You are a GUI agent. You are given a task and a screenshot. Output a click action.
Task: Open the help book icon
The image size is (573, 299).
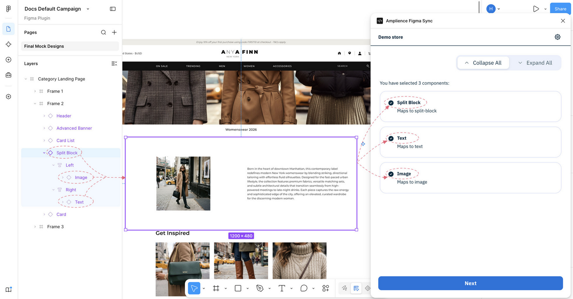point(9,290)
